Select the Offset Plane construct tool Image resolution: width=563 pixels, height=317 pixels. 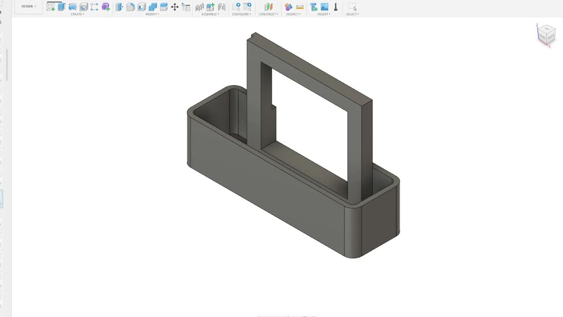pyautogui.click(x=268, y=7)
